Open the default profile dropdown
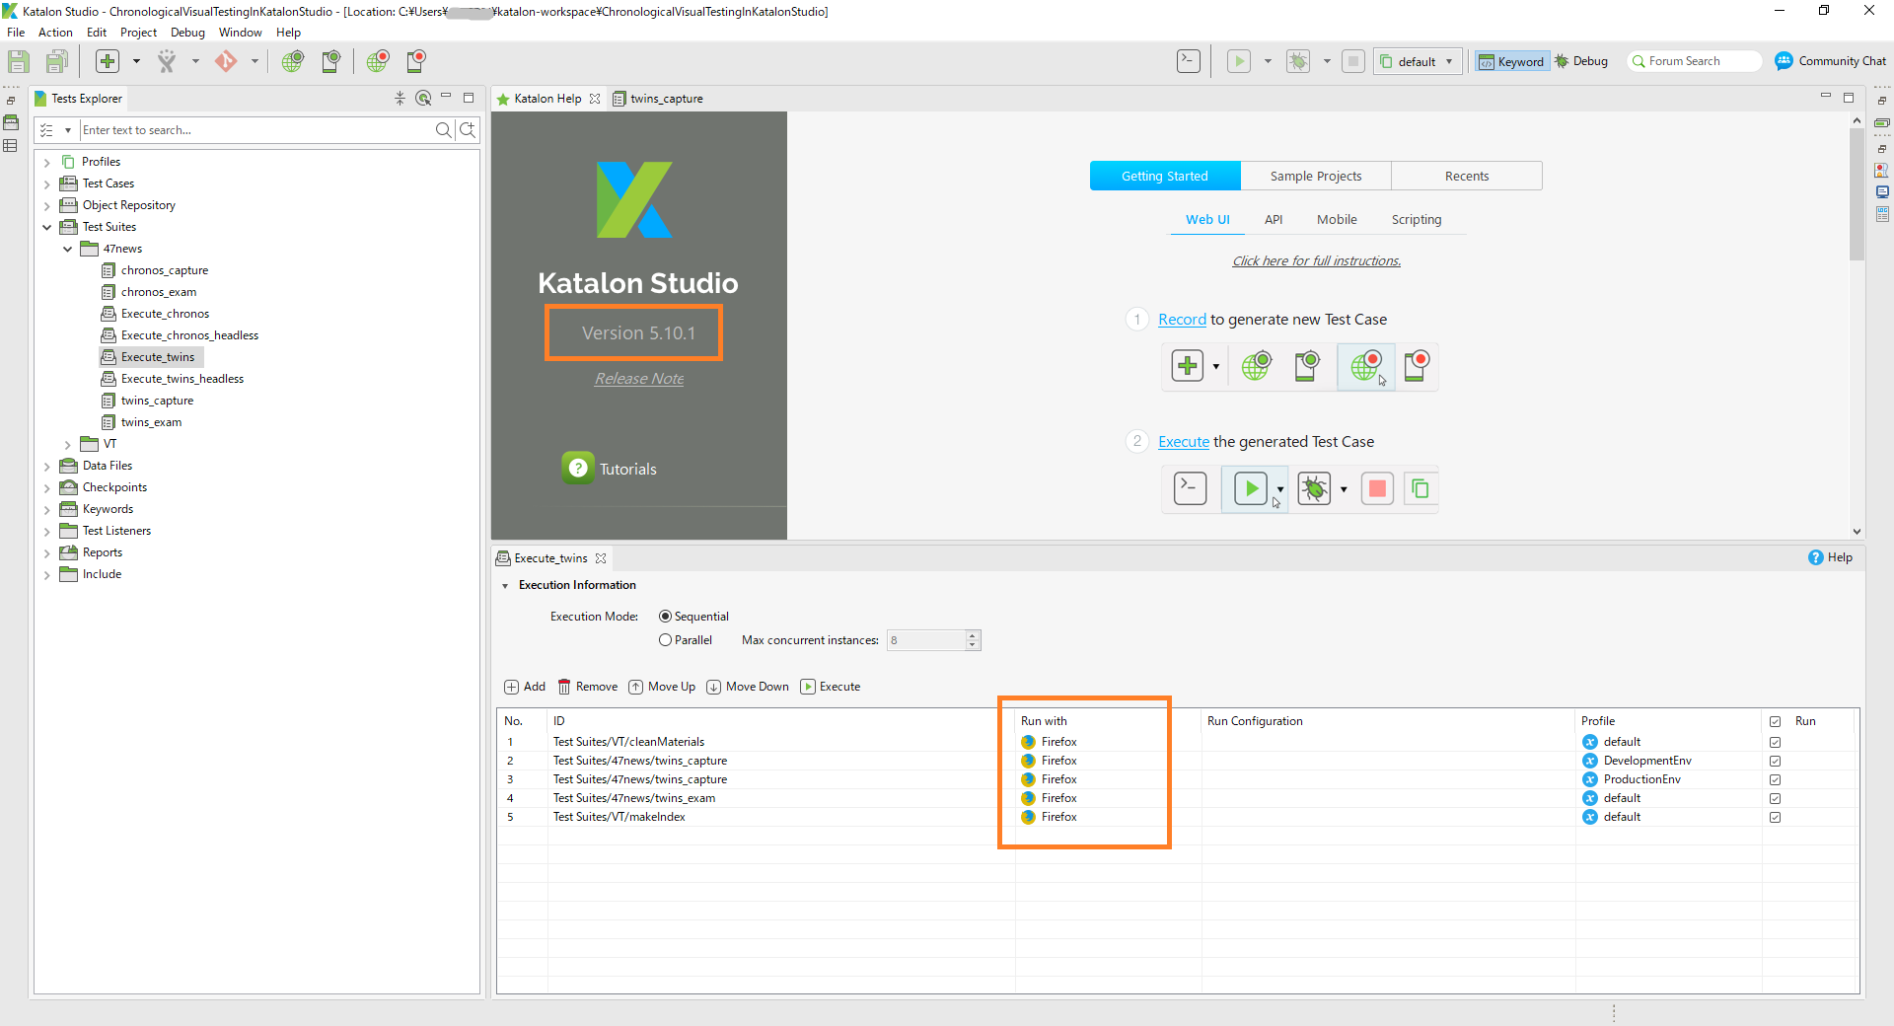The image size is (1894, 1026). tap(1418, 61)
